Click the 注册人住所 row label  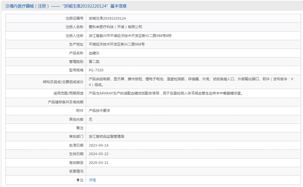74,36
